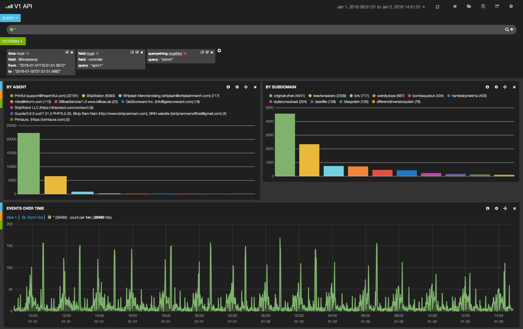Configure the BY AGENT panel

(x=237, y=87)
